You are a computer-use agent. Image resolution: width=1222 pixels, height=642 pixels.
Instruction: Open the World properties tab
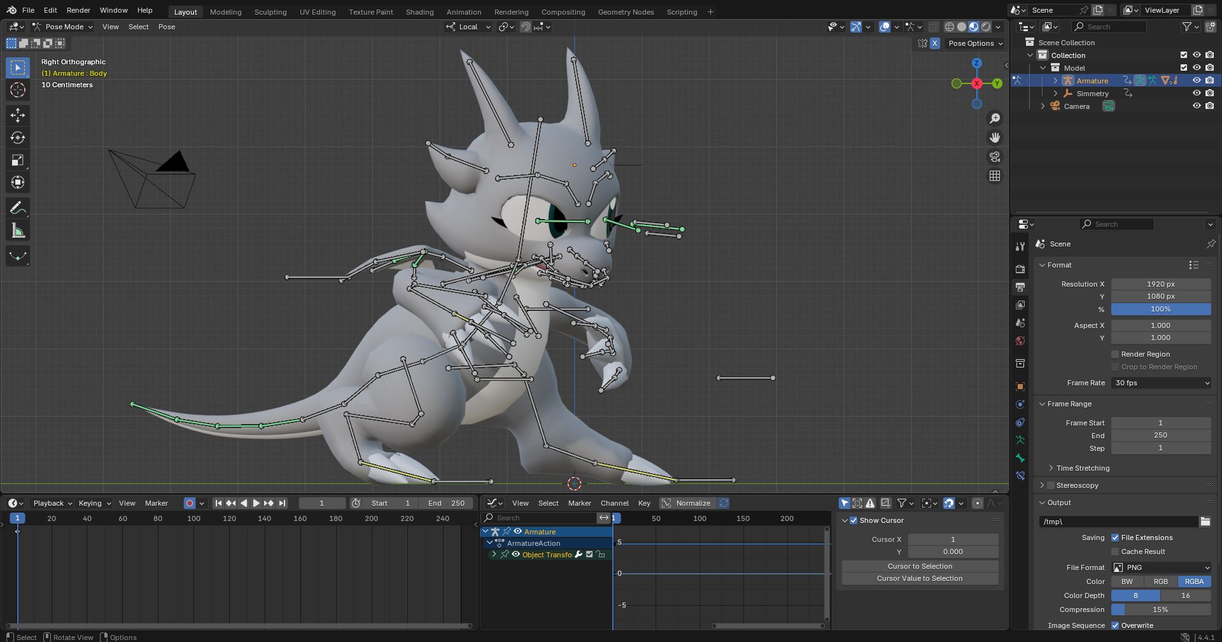coord(1020,341)
